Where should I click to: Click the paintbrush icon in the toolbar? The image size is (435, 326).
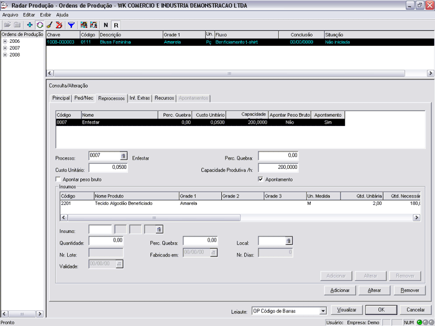tap(49, 25)
